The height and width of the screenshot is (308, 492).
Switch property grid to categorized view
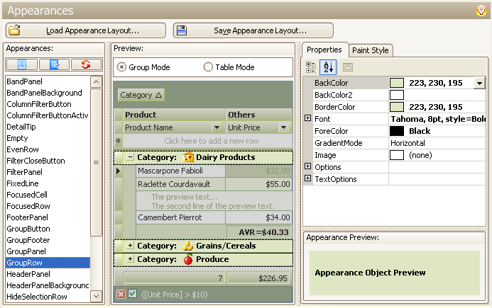[x=311, y=67]
